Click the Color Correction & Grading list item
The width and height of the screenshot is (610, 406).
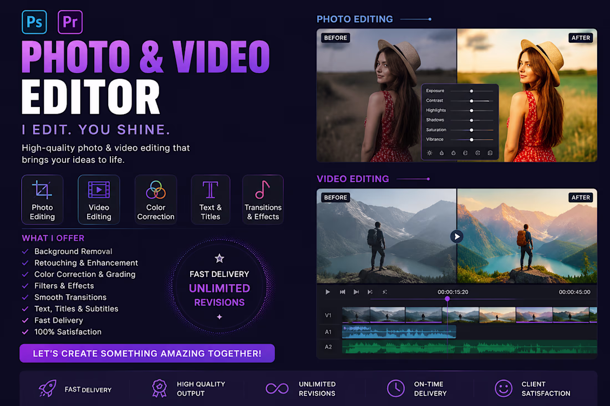[x=85, y=274]
